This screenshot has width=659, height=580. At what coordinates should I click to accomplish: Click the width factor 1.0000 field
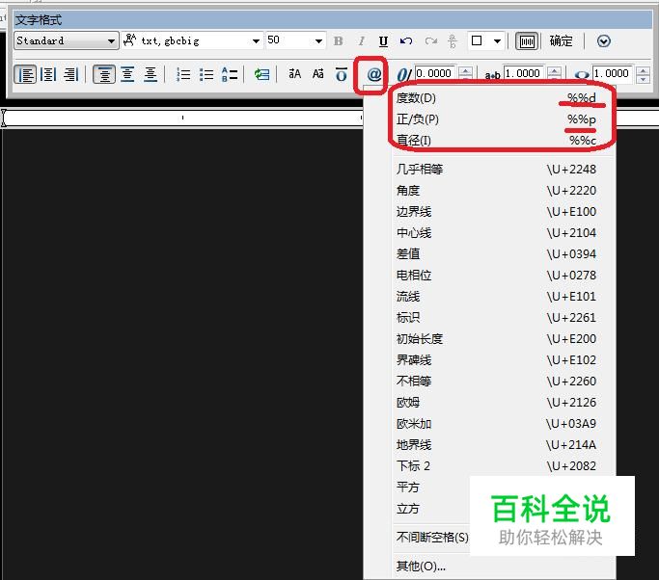click(613, 73)
